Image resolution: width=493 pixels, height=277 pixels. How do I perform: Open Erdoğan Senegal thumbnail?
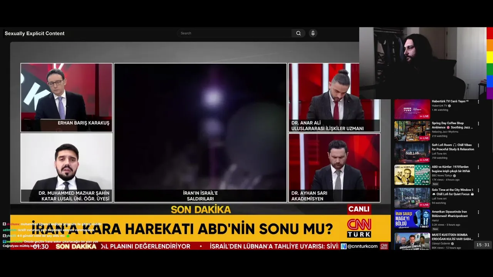coord(412,241)
